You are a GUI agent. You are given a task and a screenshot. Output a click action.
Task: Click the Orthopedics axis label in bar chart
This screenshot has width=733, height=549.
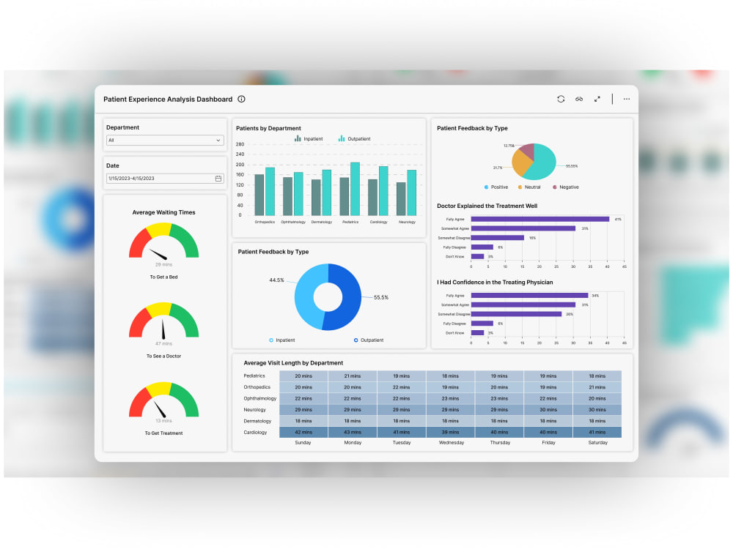pos(265,223)
